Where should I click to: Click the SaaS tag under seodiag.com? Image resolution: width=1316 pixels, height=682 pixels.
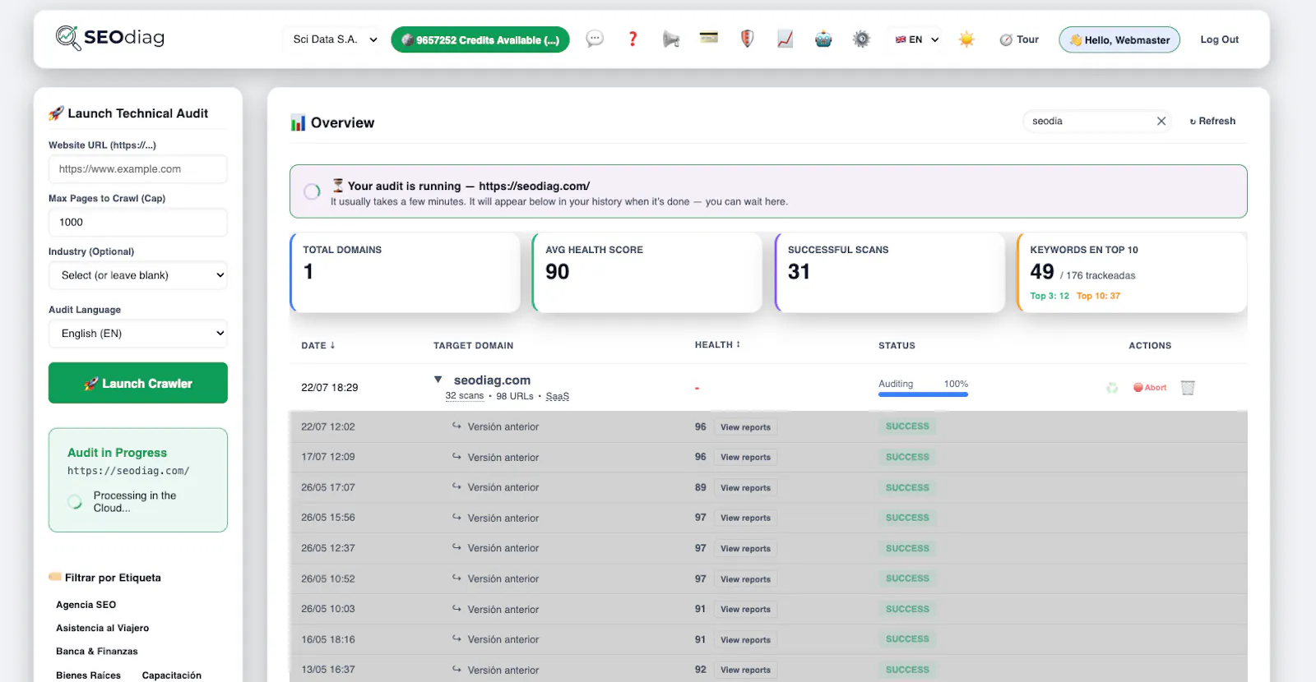point(558,396)
